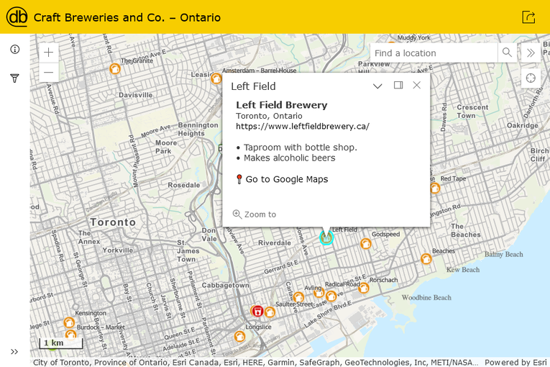Zoom out on the map
Screen dimensions: 550x367
click(48, 72)
